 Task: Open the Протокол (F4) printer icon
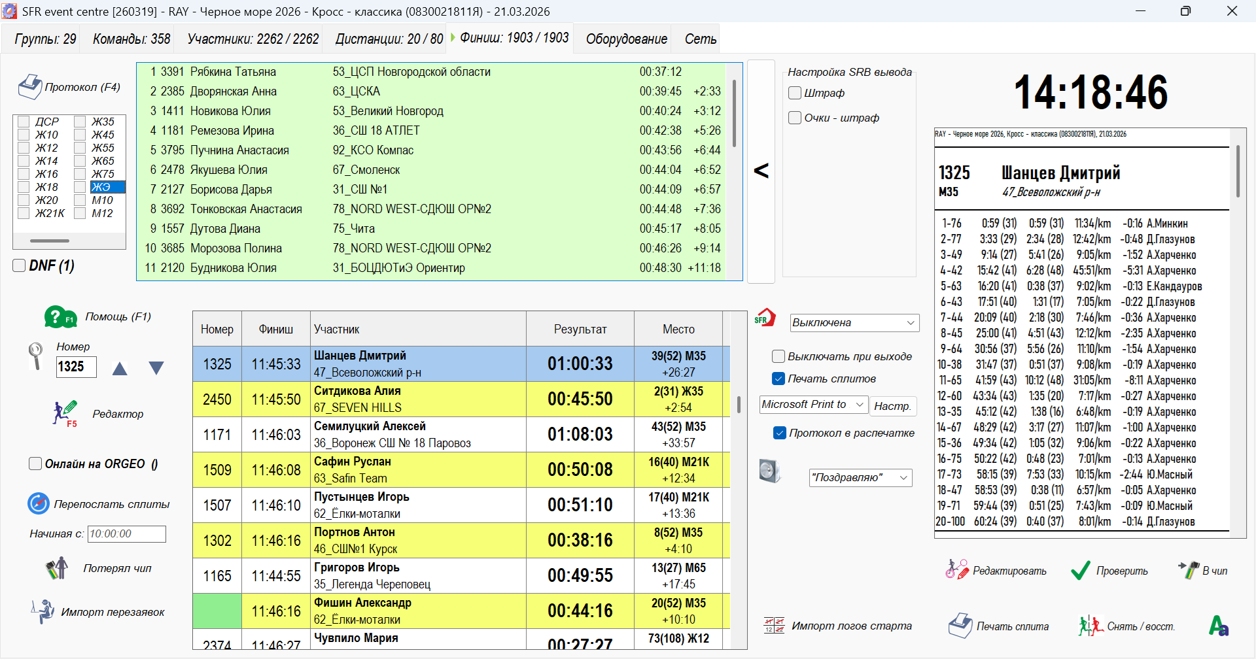coord(30,87)
